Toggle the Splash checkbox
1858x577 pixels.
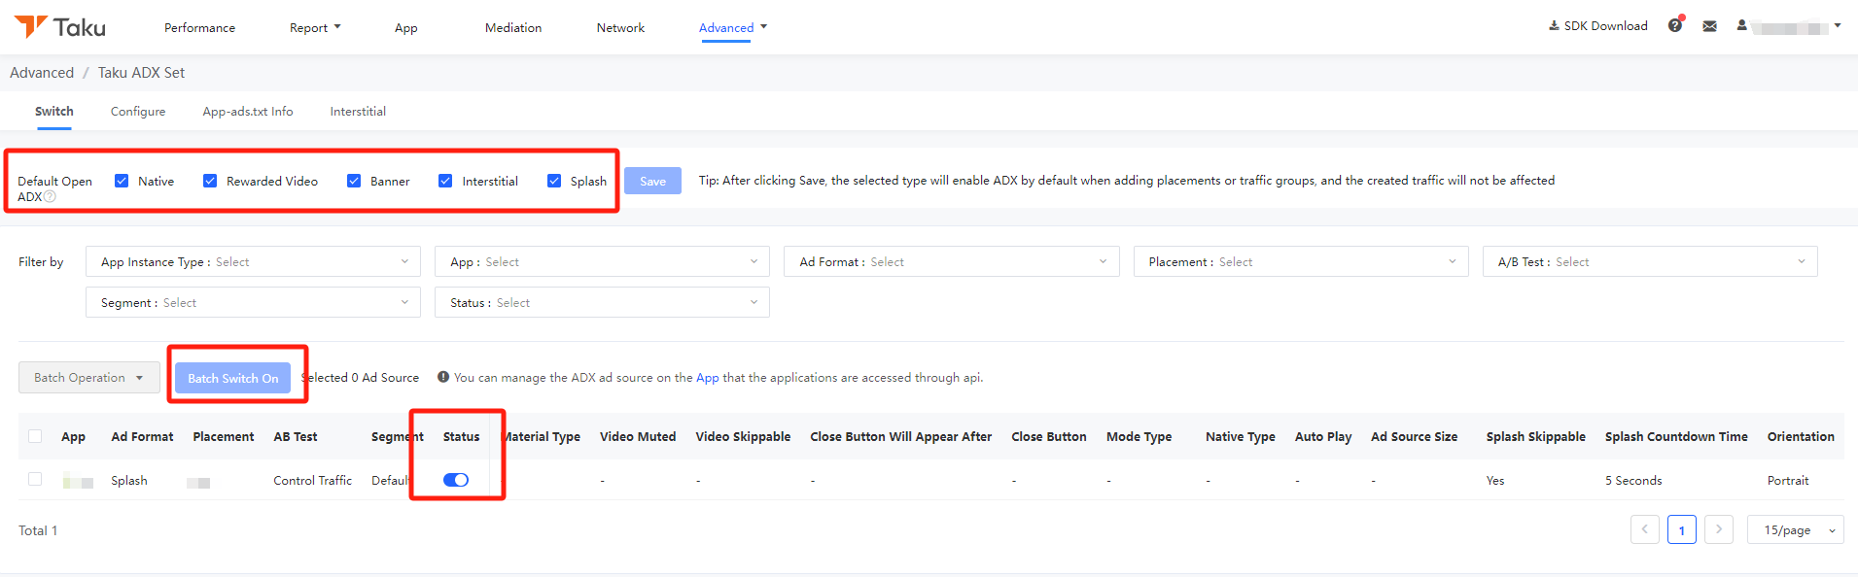pos(554,181)
